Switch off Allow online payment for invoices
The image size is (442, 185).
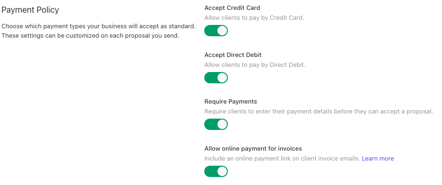coord(216,171)
